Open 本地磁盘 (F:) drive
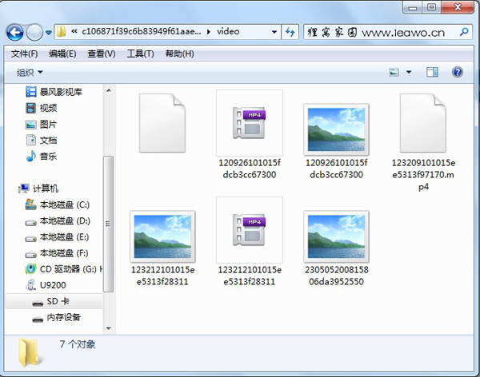The width and height of the screenshot is (480, 377). click(x=57, y=253)
